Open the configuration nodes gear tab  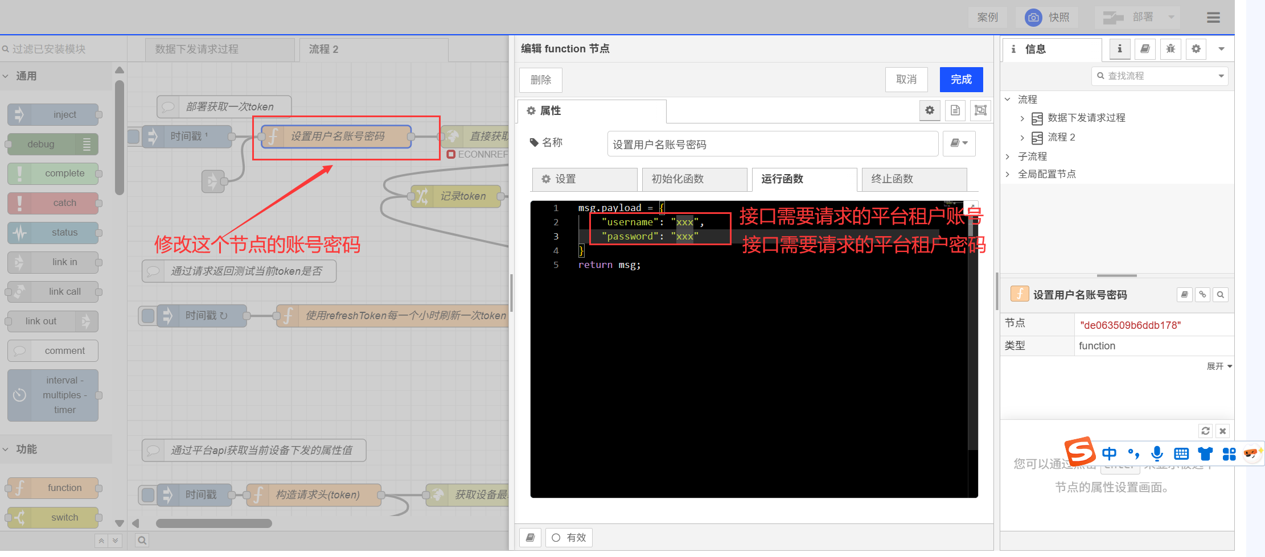[1196, 49]
